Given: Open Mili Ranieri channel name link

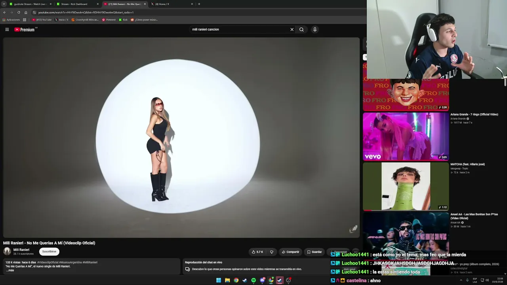Looking at the screenshot, I should [21, 250].
